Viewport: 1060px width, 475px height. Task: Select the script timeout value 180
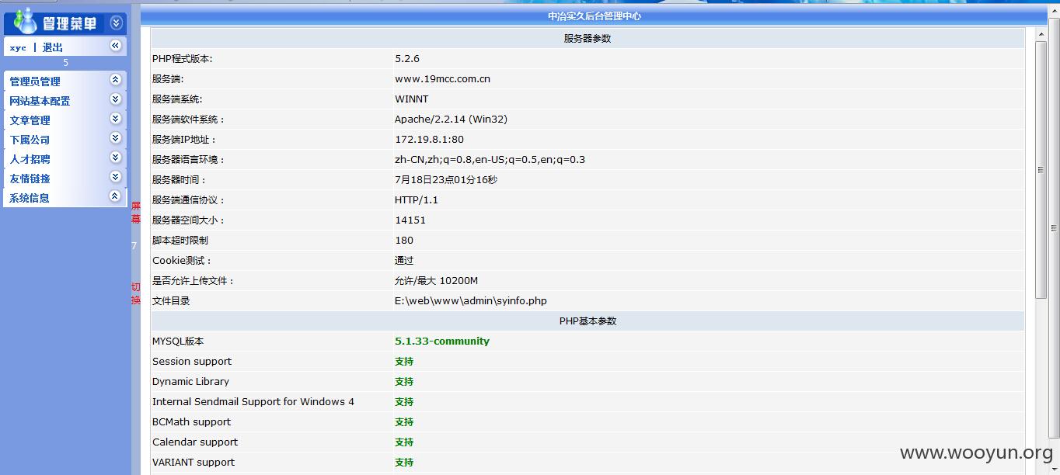404,241
